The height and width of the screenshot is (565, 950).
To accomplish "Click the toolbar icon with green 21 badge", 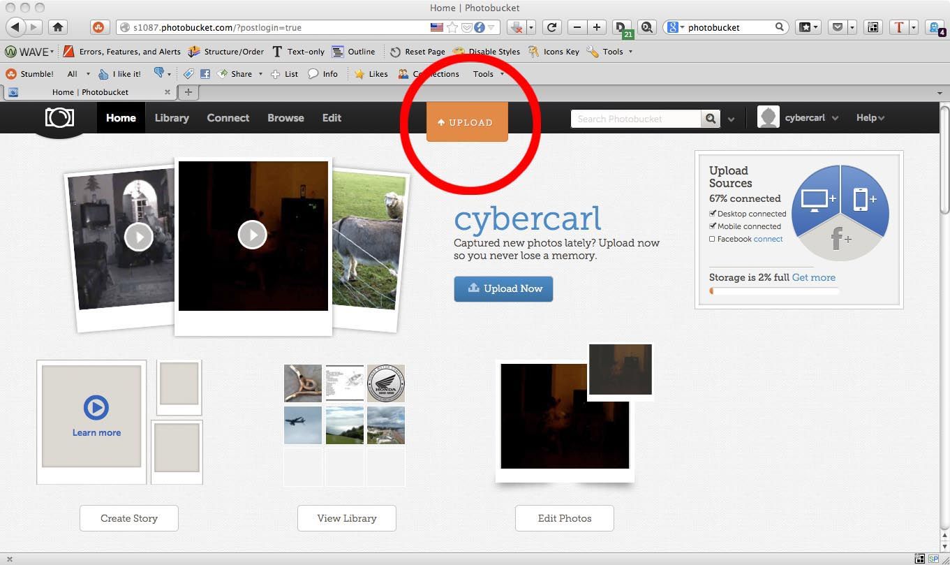I will click(x=622, y=29).
